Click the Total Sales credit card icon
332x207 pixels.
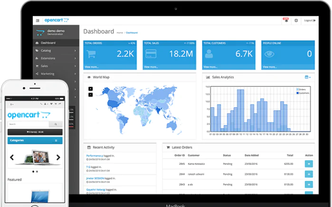[x=152, y=54]
